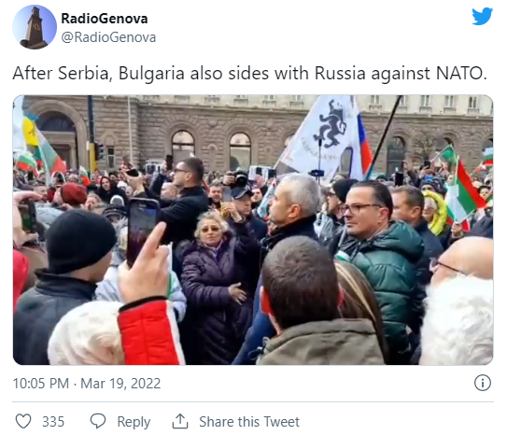
Task: Click the reply speech bubble icon
Action: [x=98, y=421]
